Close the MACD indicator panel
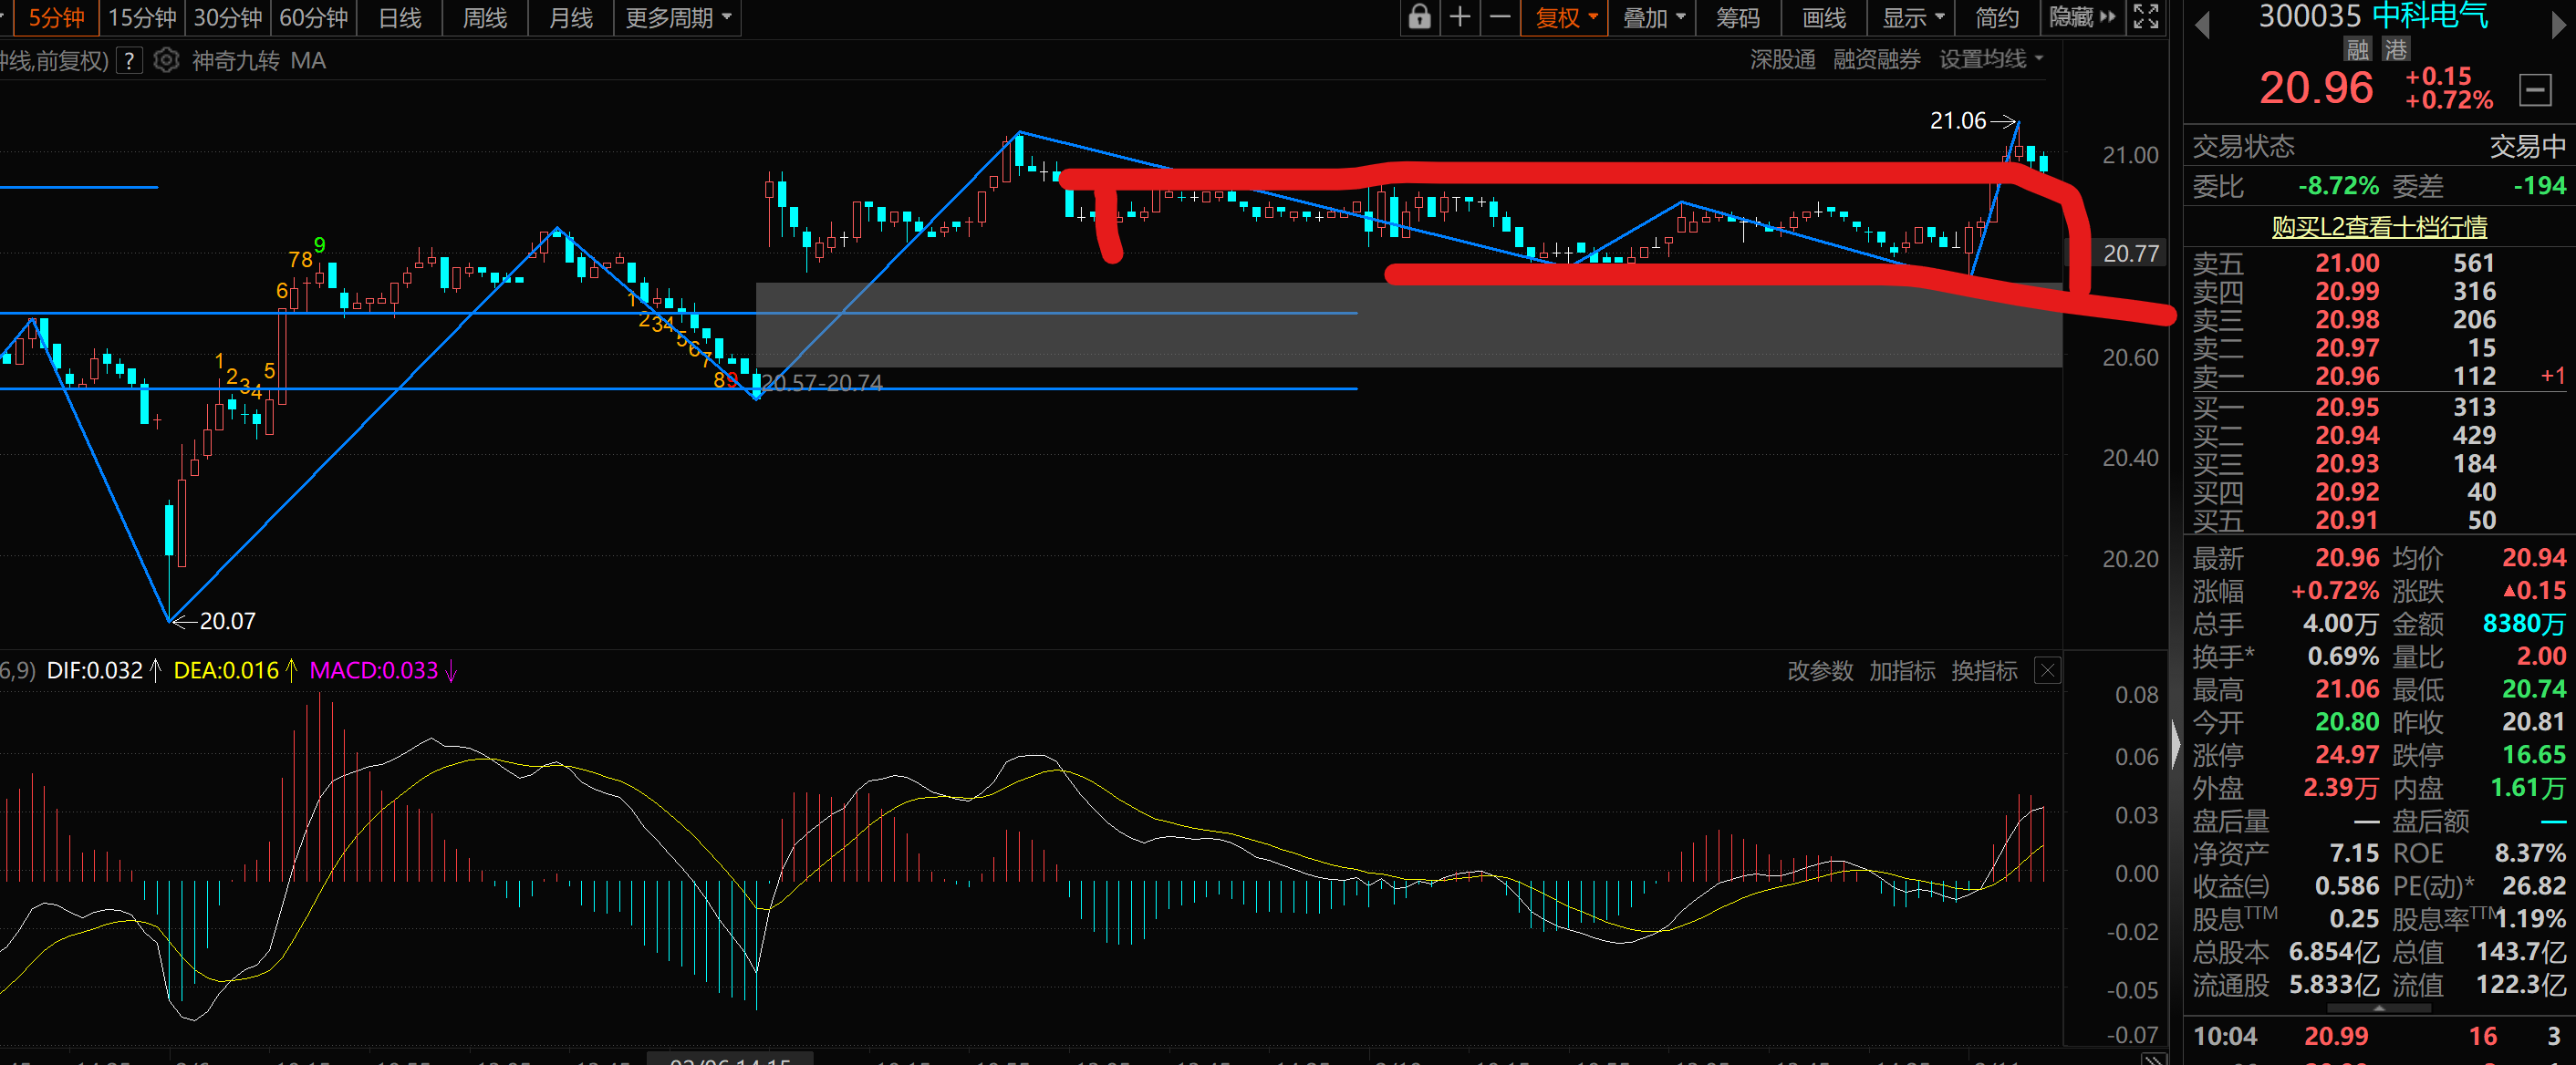Screen dimensions: 2576x1065 click(x=2047, y=670)
